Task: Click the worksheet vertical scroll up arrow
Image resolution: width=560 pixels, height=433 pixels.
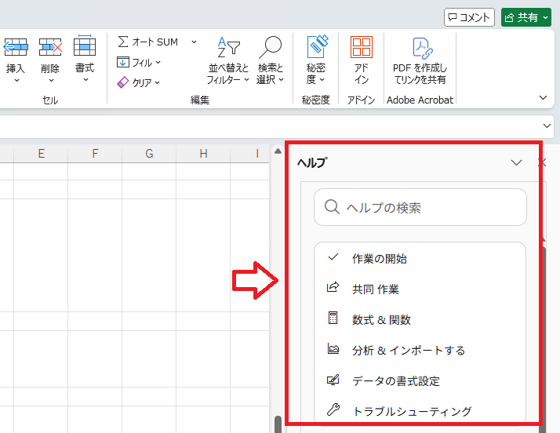Action: (x=278, y=151)
